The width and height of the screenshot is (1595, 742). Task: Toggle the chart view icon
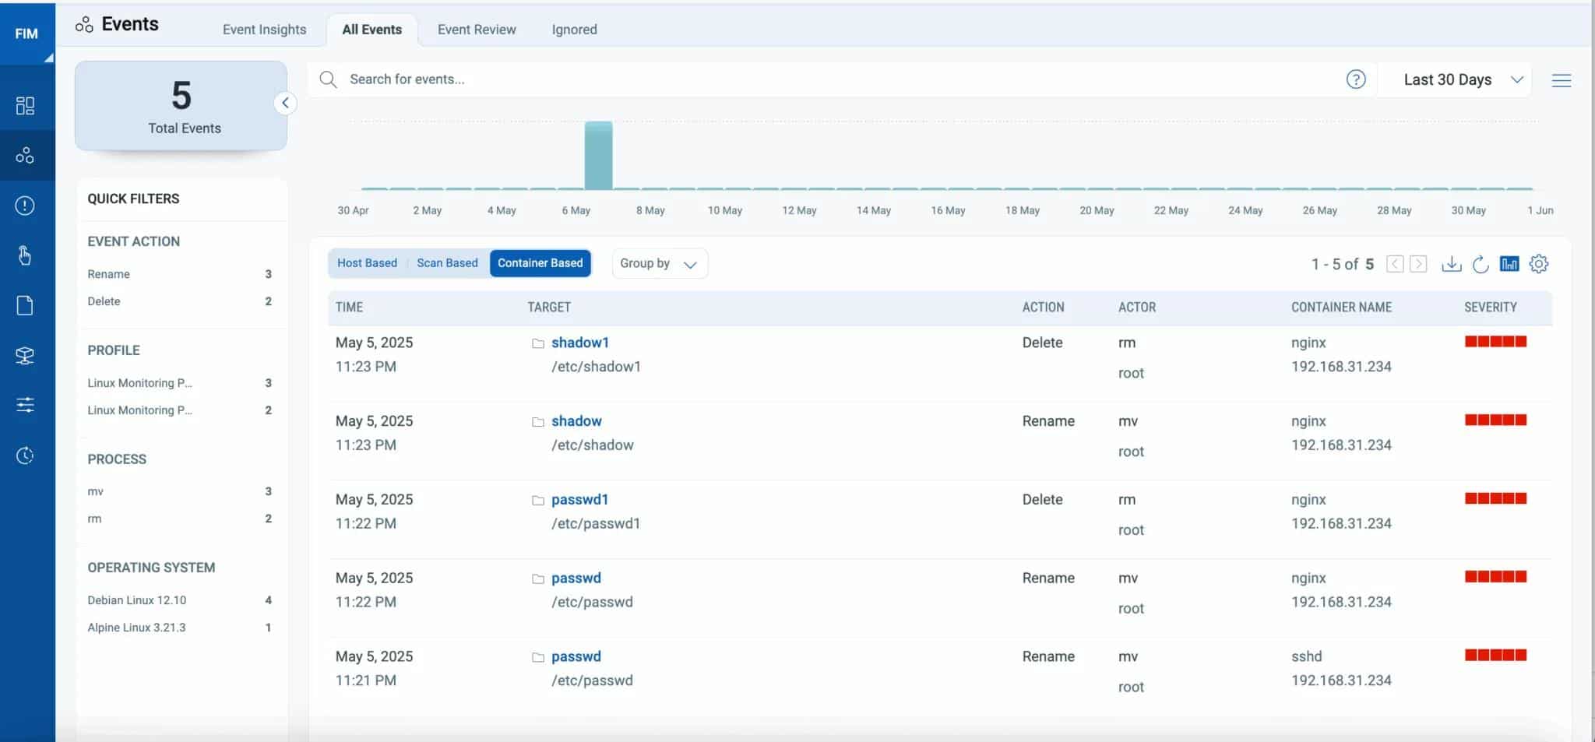1509,264
